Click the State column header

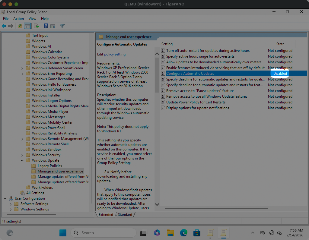[280, 44]
